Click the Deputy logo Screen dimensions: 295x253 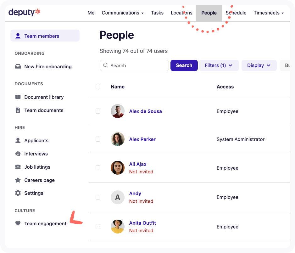pyautogui.click(x=25, y=13)
